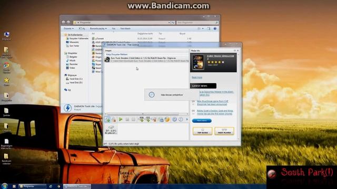This screenshot has width=337, height=189.
Task: Toggle the preview pane icon in Explorer
Action: pos(209,28)
